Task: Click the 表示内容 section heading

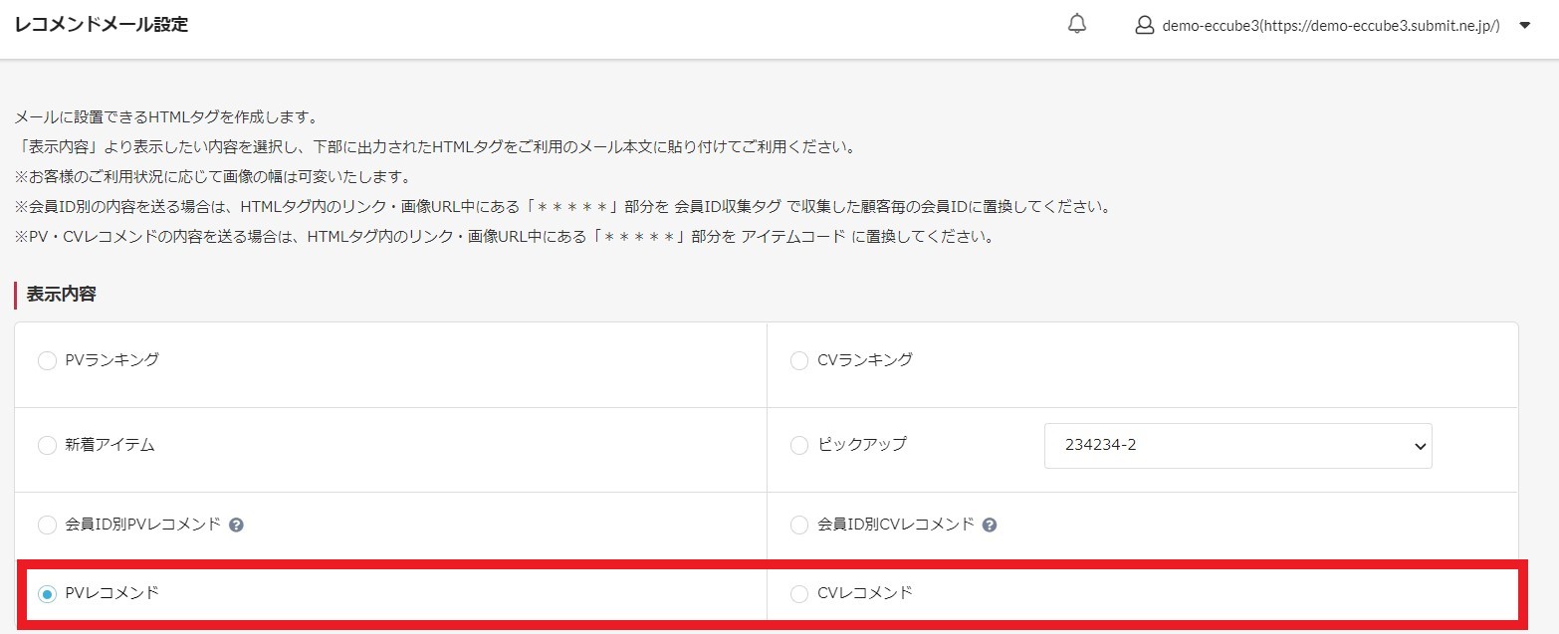Action: pyautogui.click(x=61, y=295)
